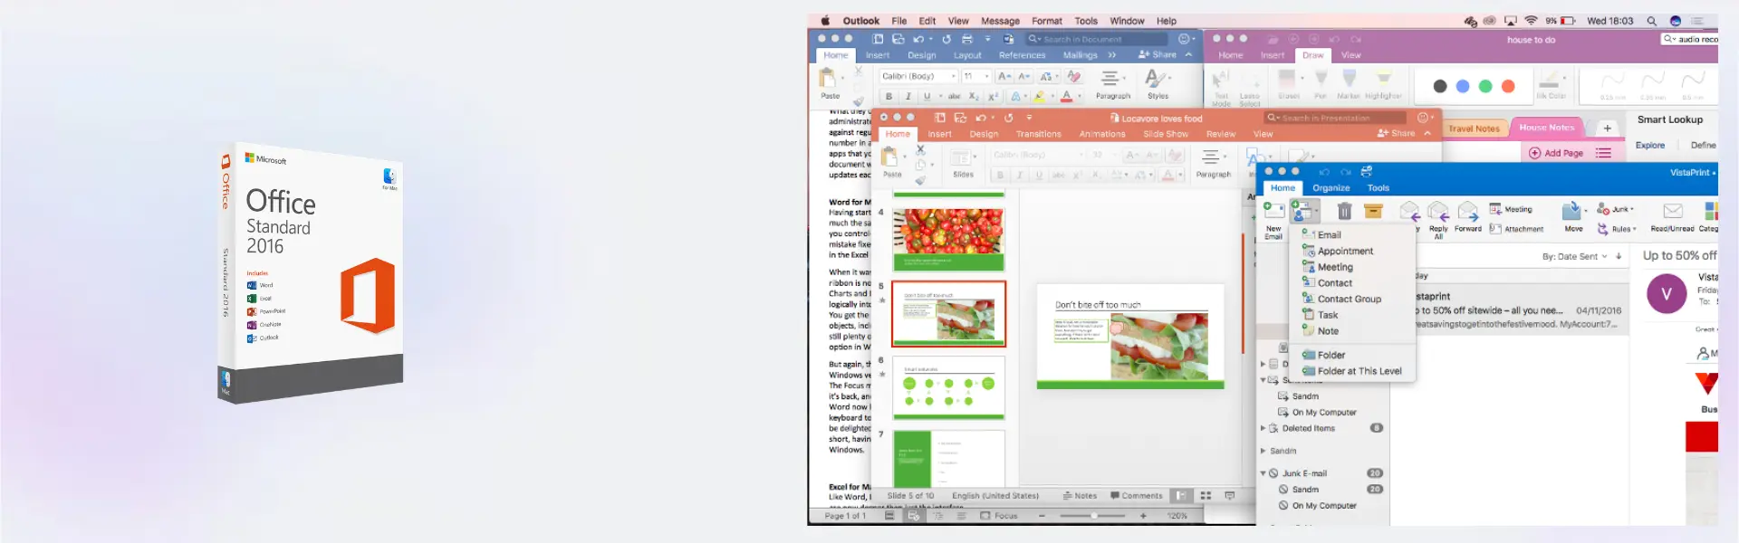The height and width of the screenshot is (543, 1739).
Task: Switch to PowerPoint Transitions tab
Action: tap(1038, 134)
